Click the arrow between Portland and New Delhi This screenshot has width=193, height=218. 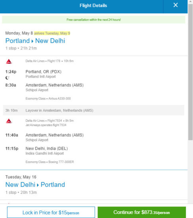(x=32, y=41)
